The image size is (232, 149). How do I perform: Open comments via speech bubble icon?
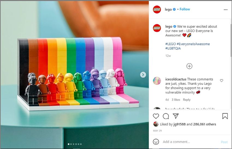[x=166, y=116]
